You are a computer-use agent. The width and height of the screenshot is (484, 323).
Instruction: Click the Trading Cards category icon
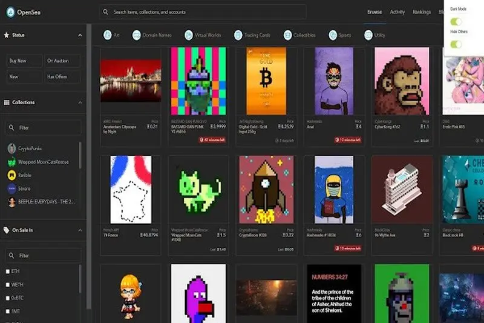(x=238, y=35)
